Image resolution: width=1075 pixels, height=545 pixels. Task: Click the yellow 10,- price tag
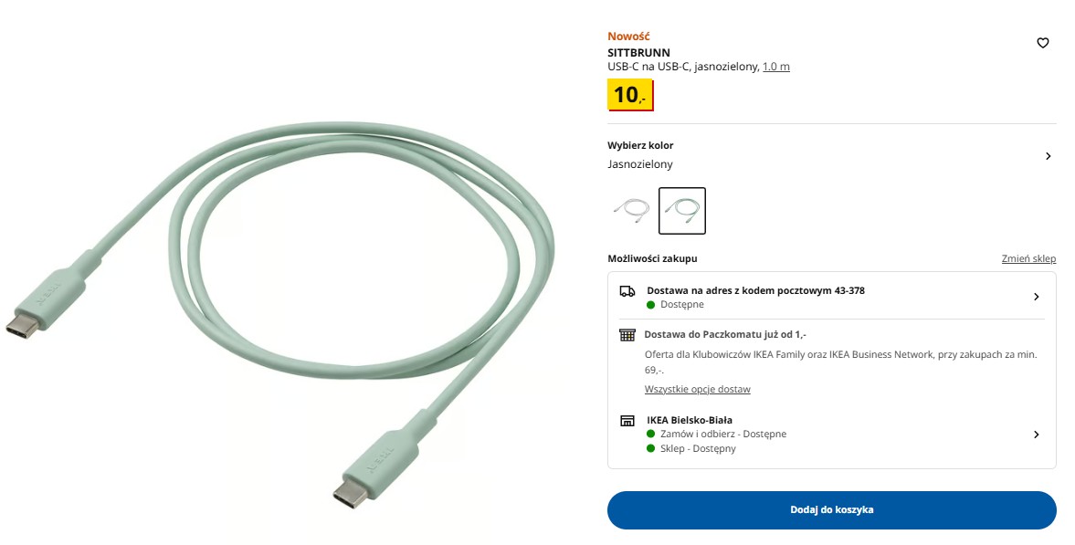click(630, 95)
